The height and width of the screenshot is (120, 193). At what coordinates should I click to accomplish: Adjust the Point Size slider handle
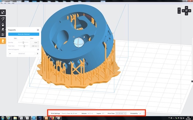24,46
